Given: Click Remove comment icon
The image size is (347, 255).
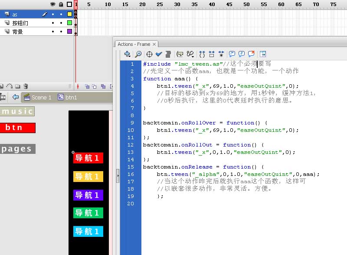Looking at the screenshot, I should coord(252,54).
